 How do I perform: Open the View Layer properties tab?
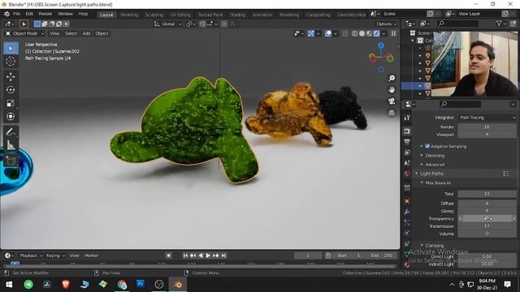[x=407, y=152]
